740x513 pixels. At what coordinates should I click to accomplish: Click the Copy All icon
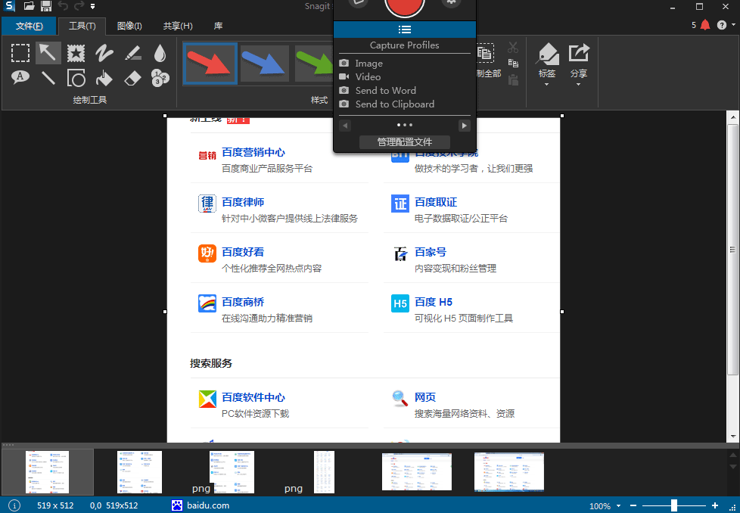point(485,53)
